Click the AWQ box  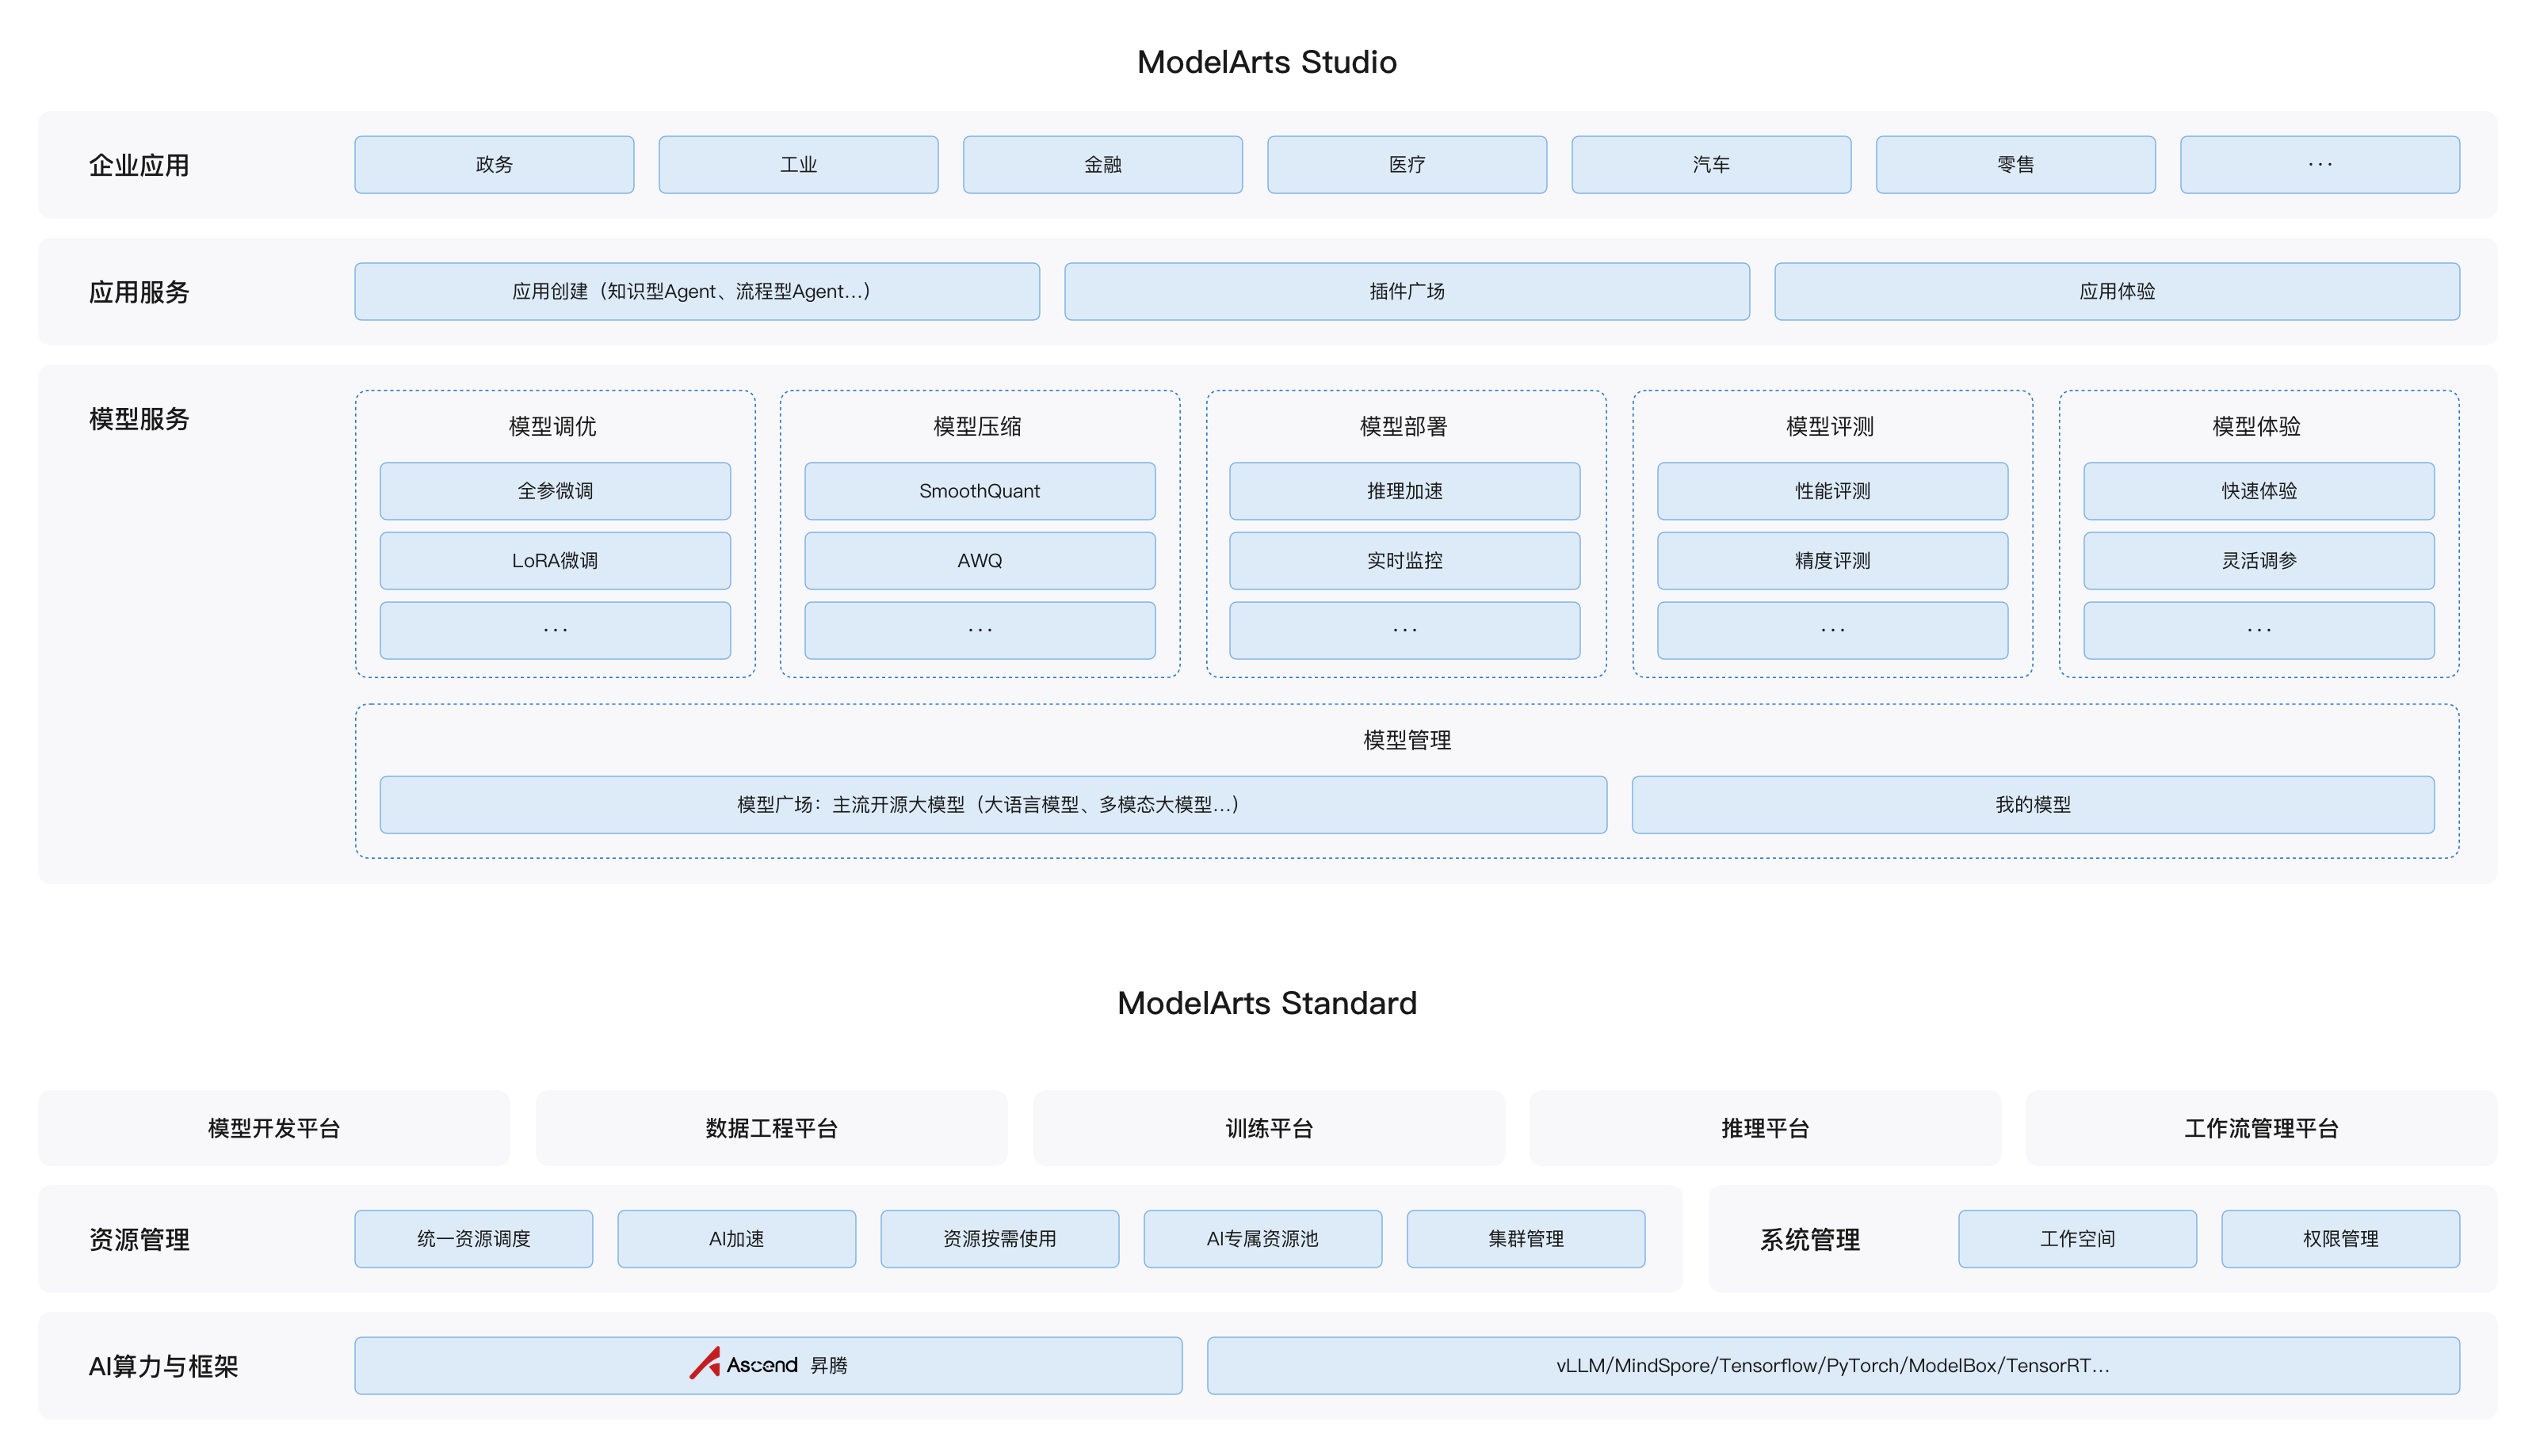(x=979, y=560)
